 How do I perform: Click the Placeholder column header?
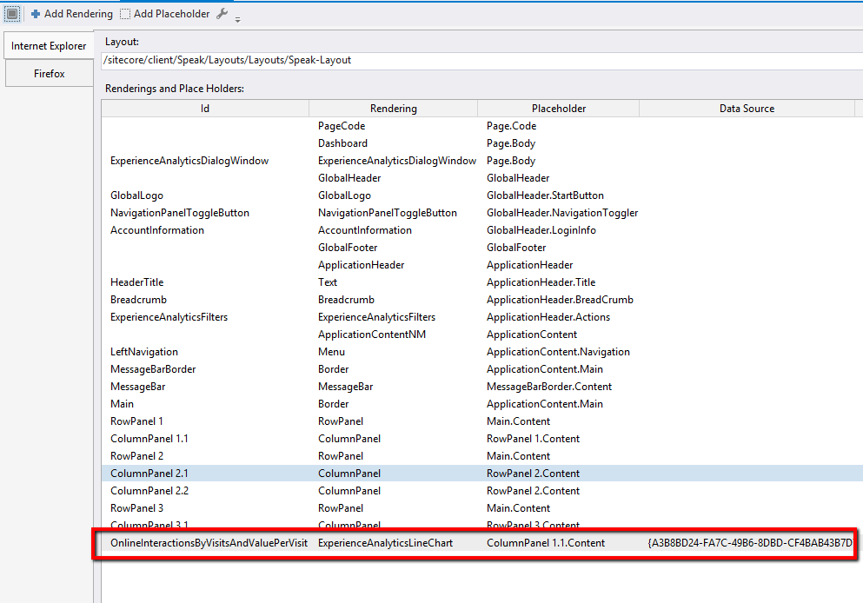tap(558, 109)
